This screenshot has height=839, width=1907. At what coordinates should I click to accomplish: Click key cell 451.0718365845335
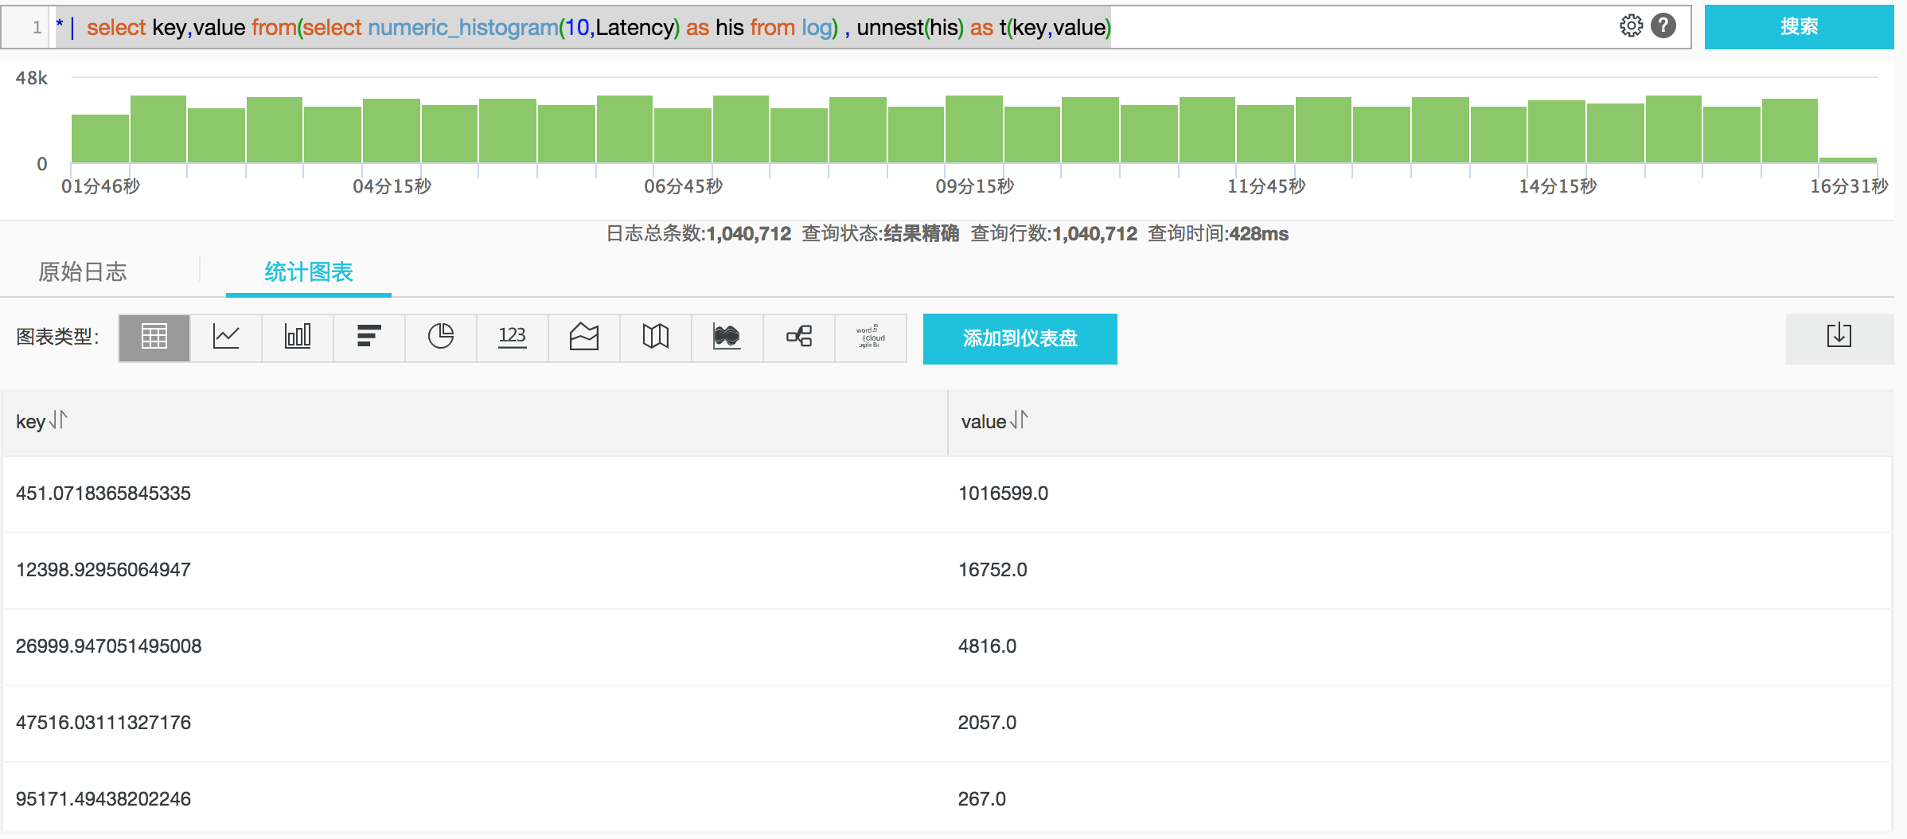[103, 494]
